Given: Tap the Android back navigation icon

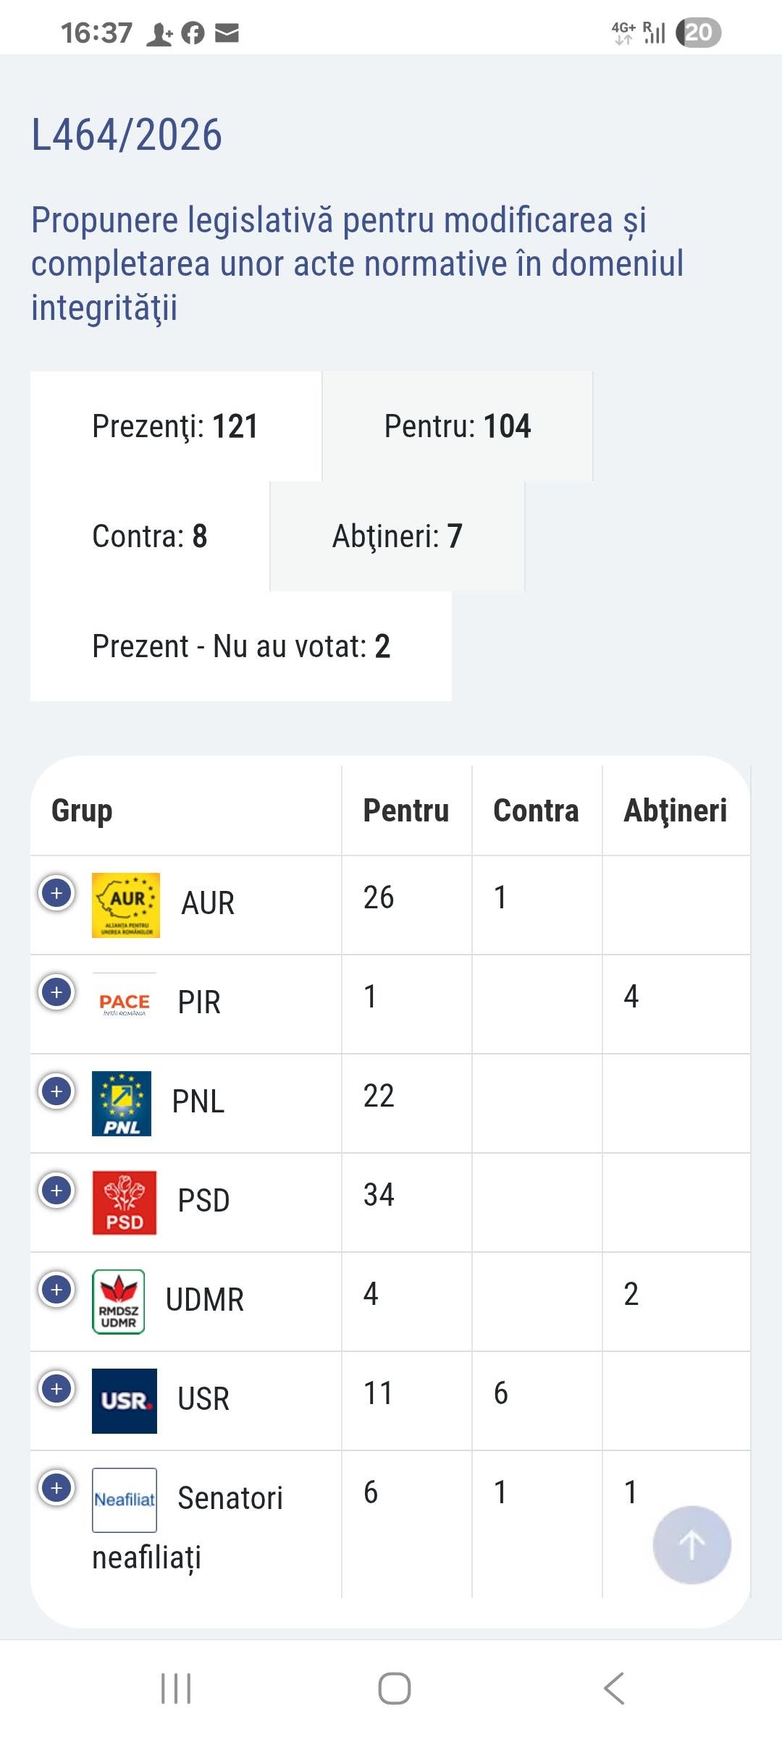Looking at the screenshot, I should (614, 1689).
